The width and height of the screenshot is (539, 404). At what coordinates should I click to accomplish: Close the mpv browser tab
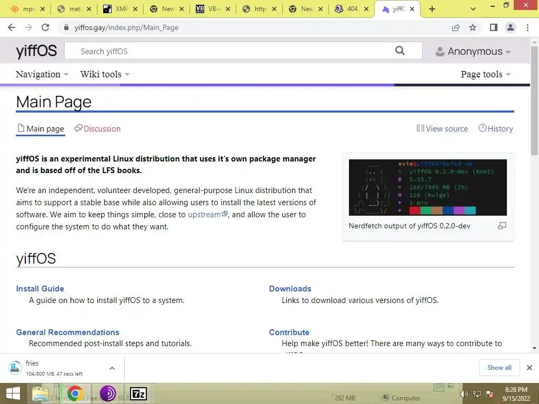click(x=43, y=9)
